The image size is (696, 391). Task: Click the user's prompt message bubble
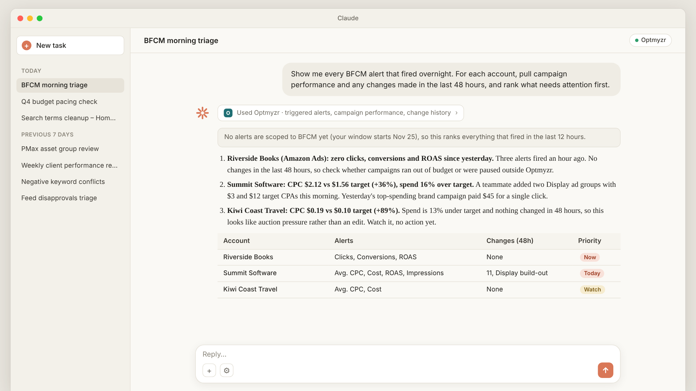451,79
